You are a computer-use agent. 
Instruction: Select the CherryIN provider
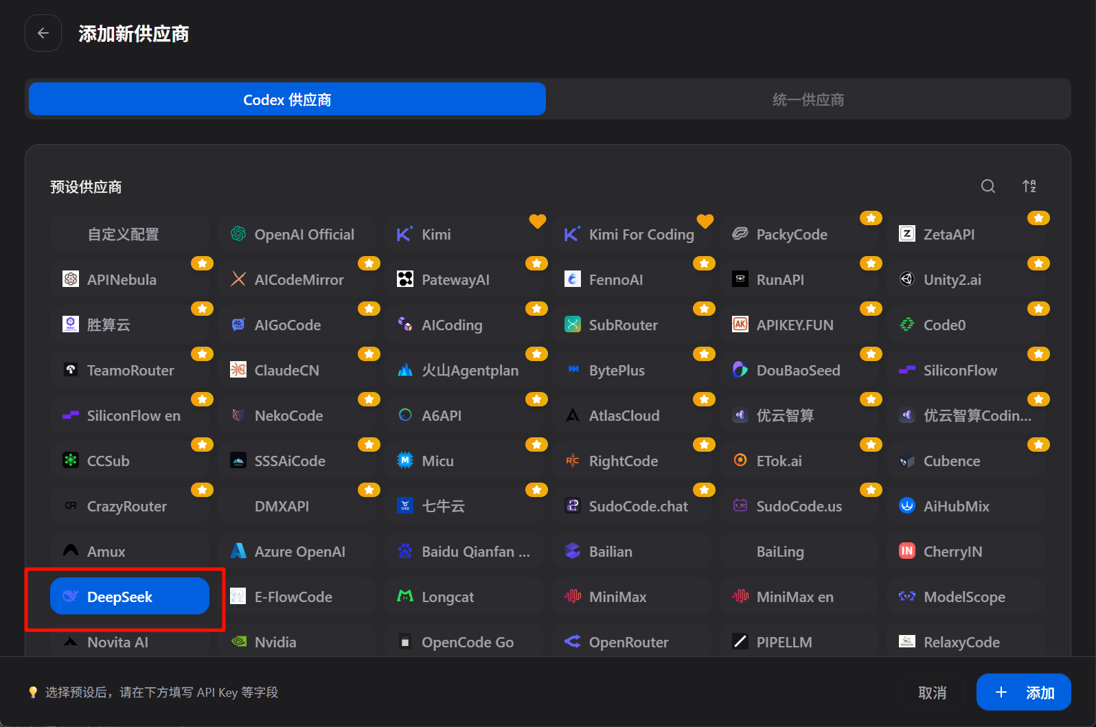point(966,552)
